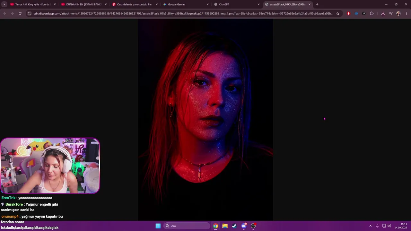Click the microphone tray icon
The width and height of the screenshot is (411, 231).
[377, 226]
